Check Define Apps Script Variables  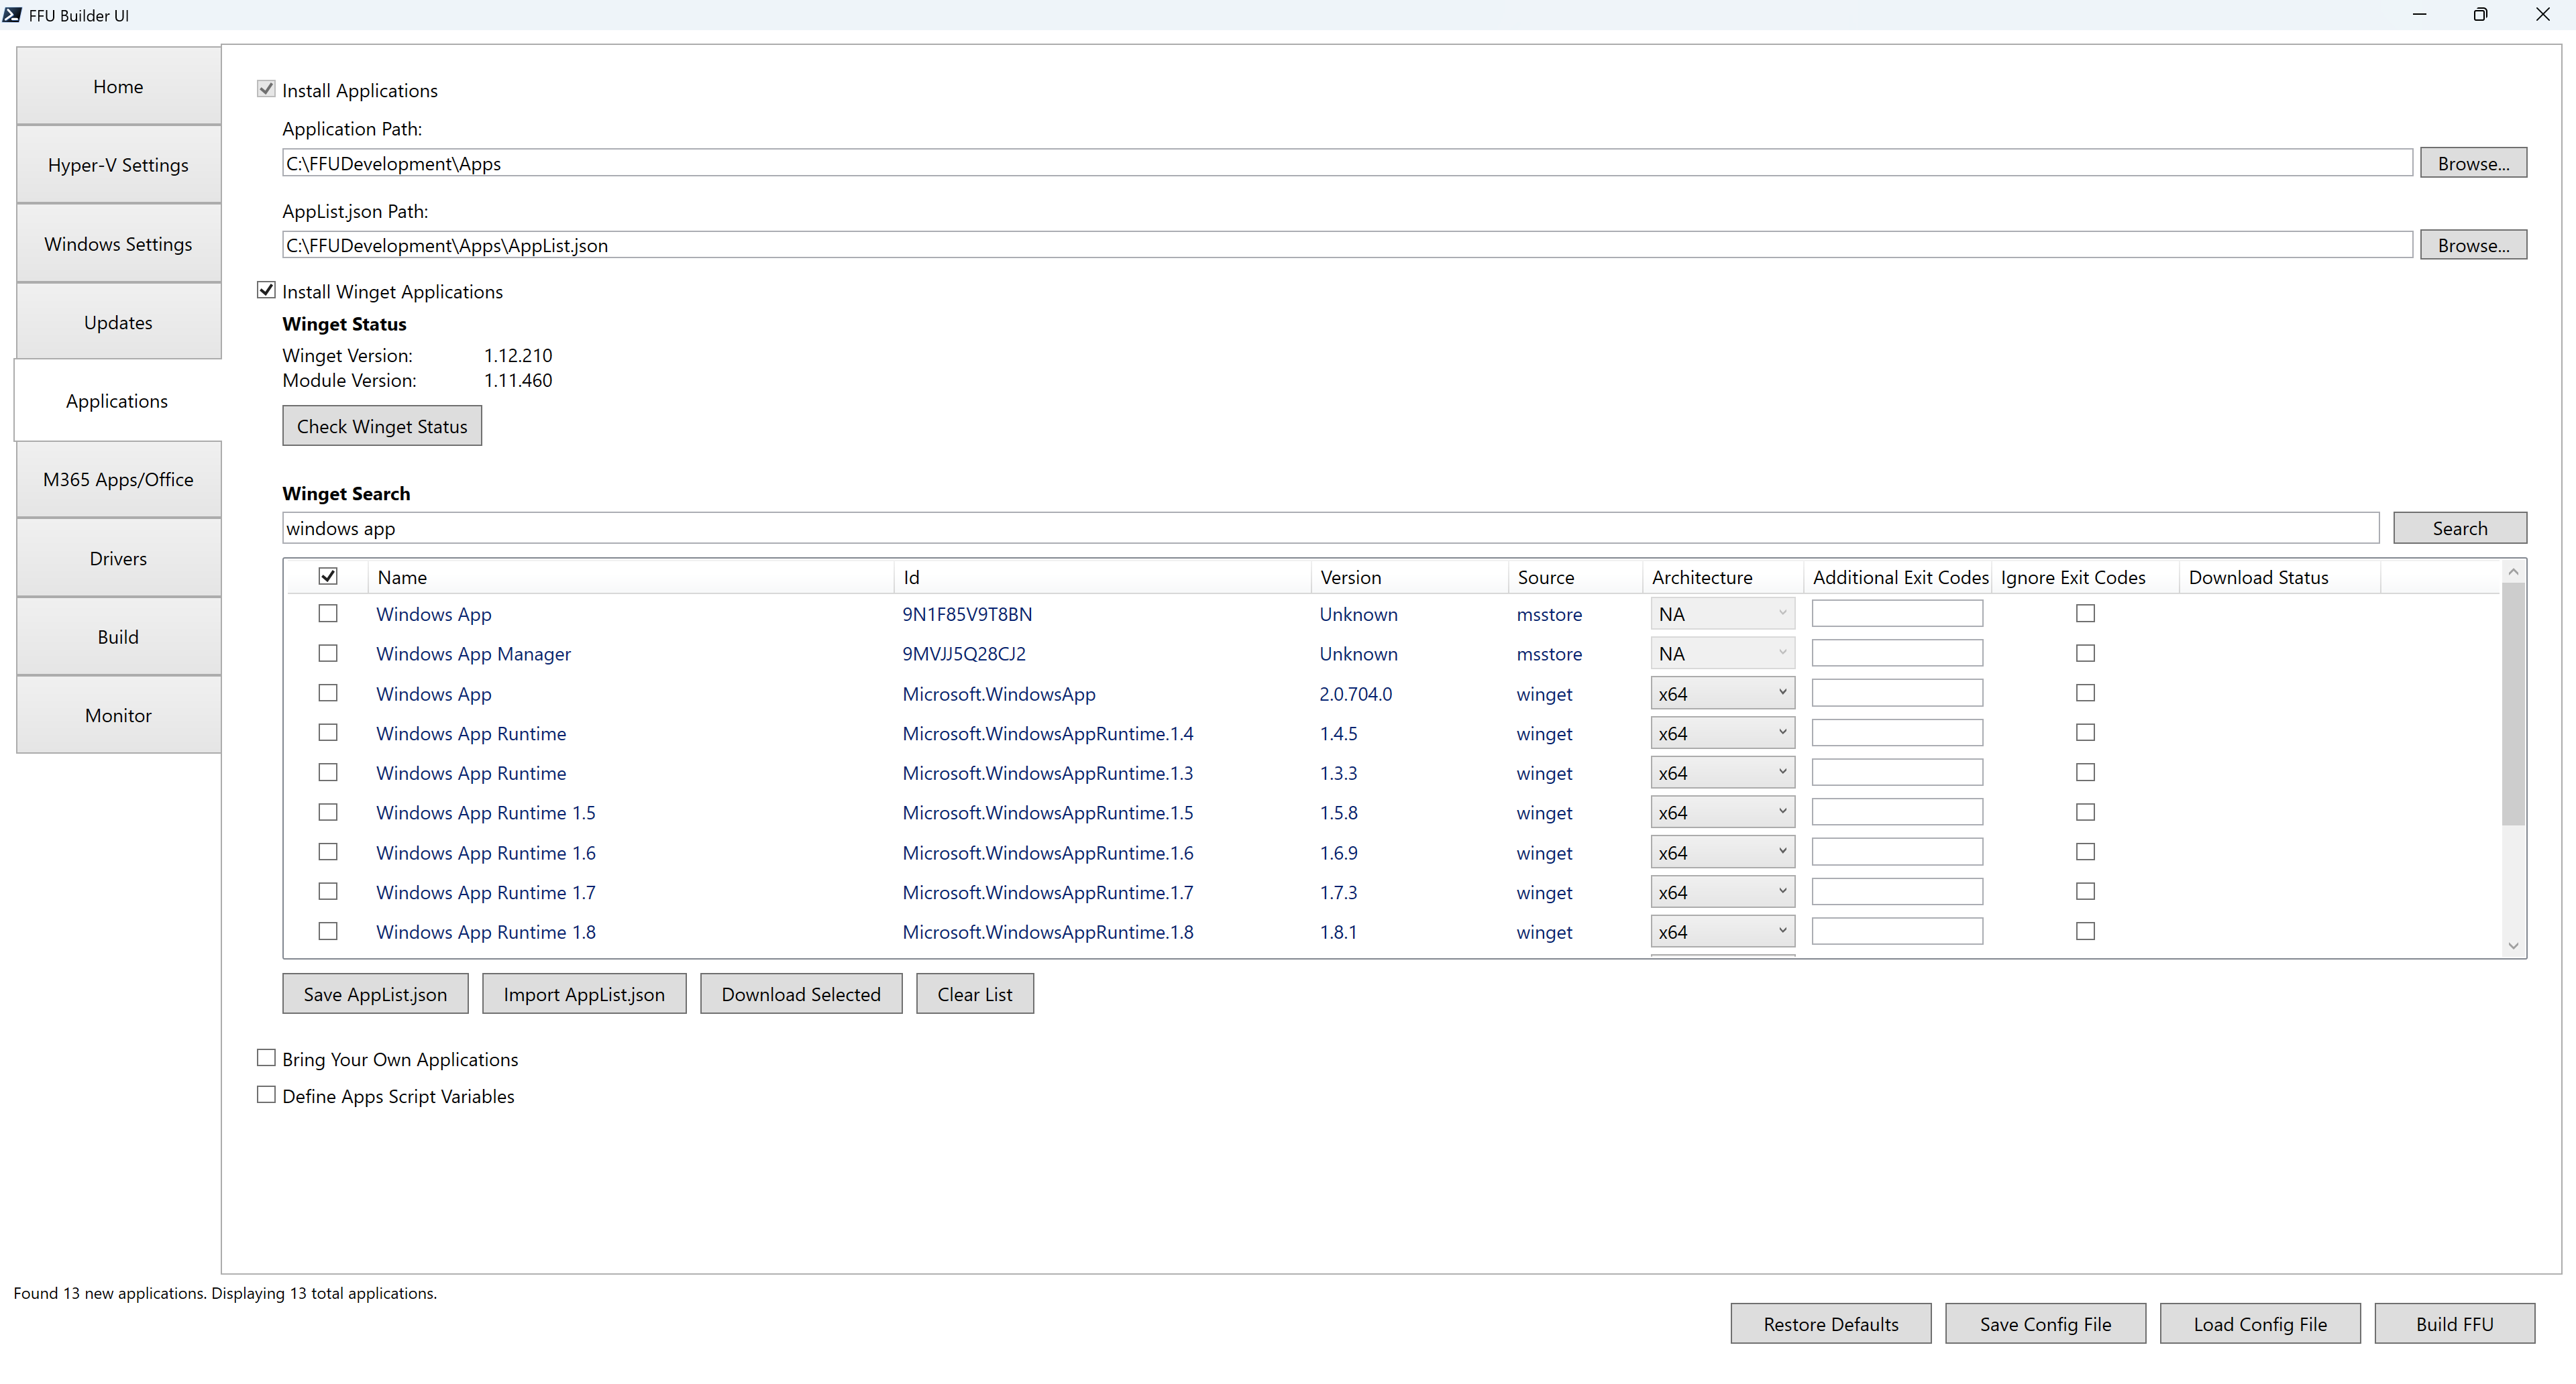(265, 1094)
